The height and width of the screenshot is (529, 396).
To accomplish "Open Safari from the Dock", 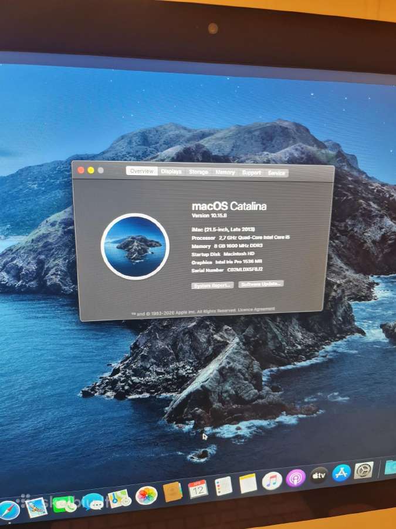I will click(x=9, y=510).
